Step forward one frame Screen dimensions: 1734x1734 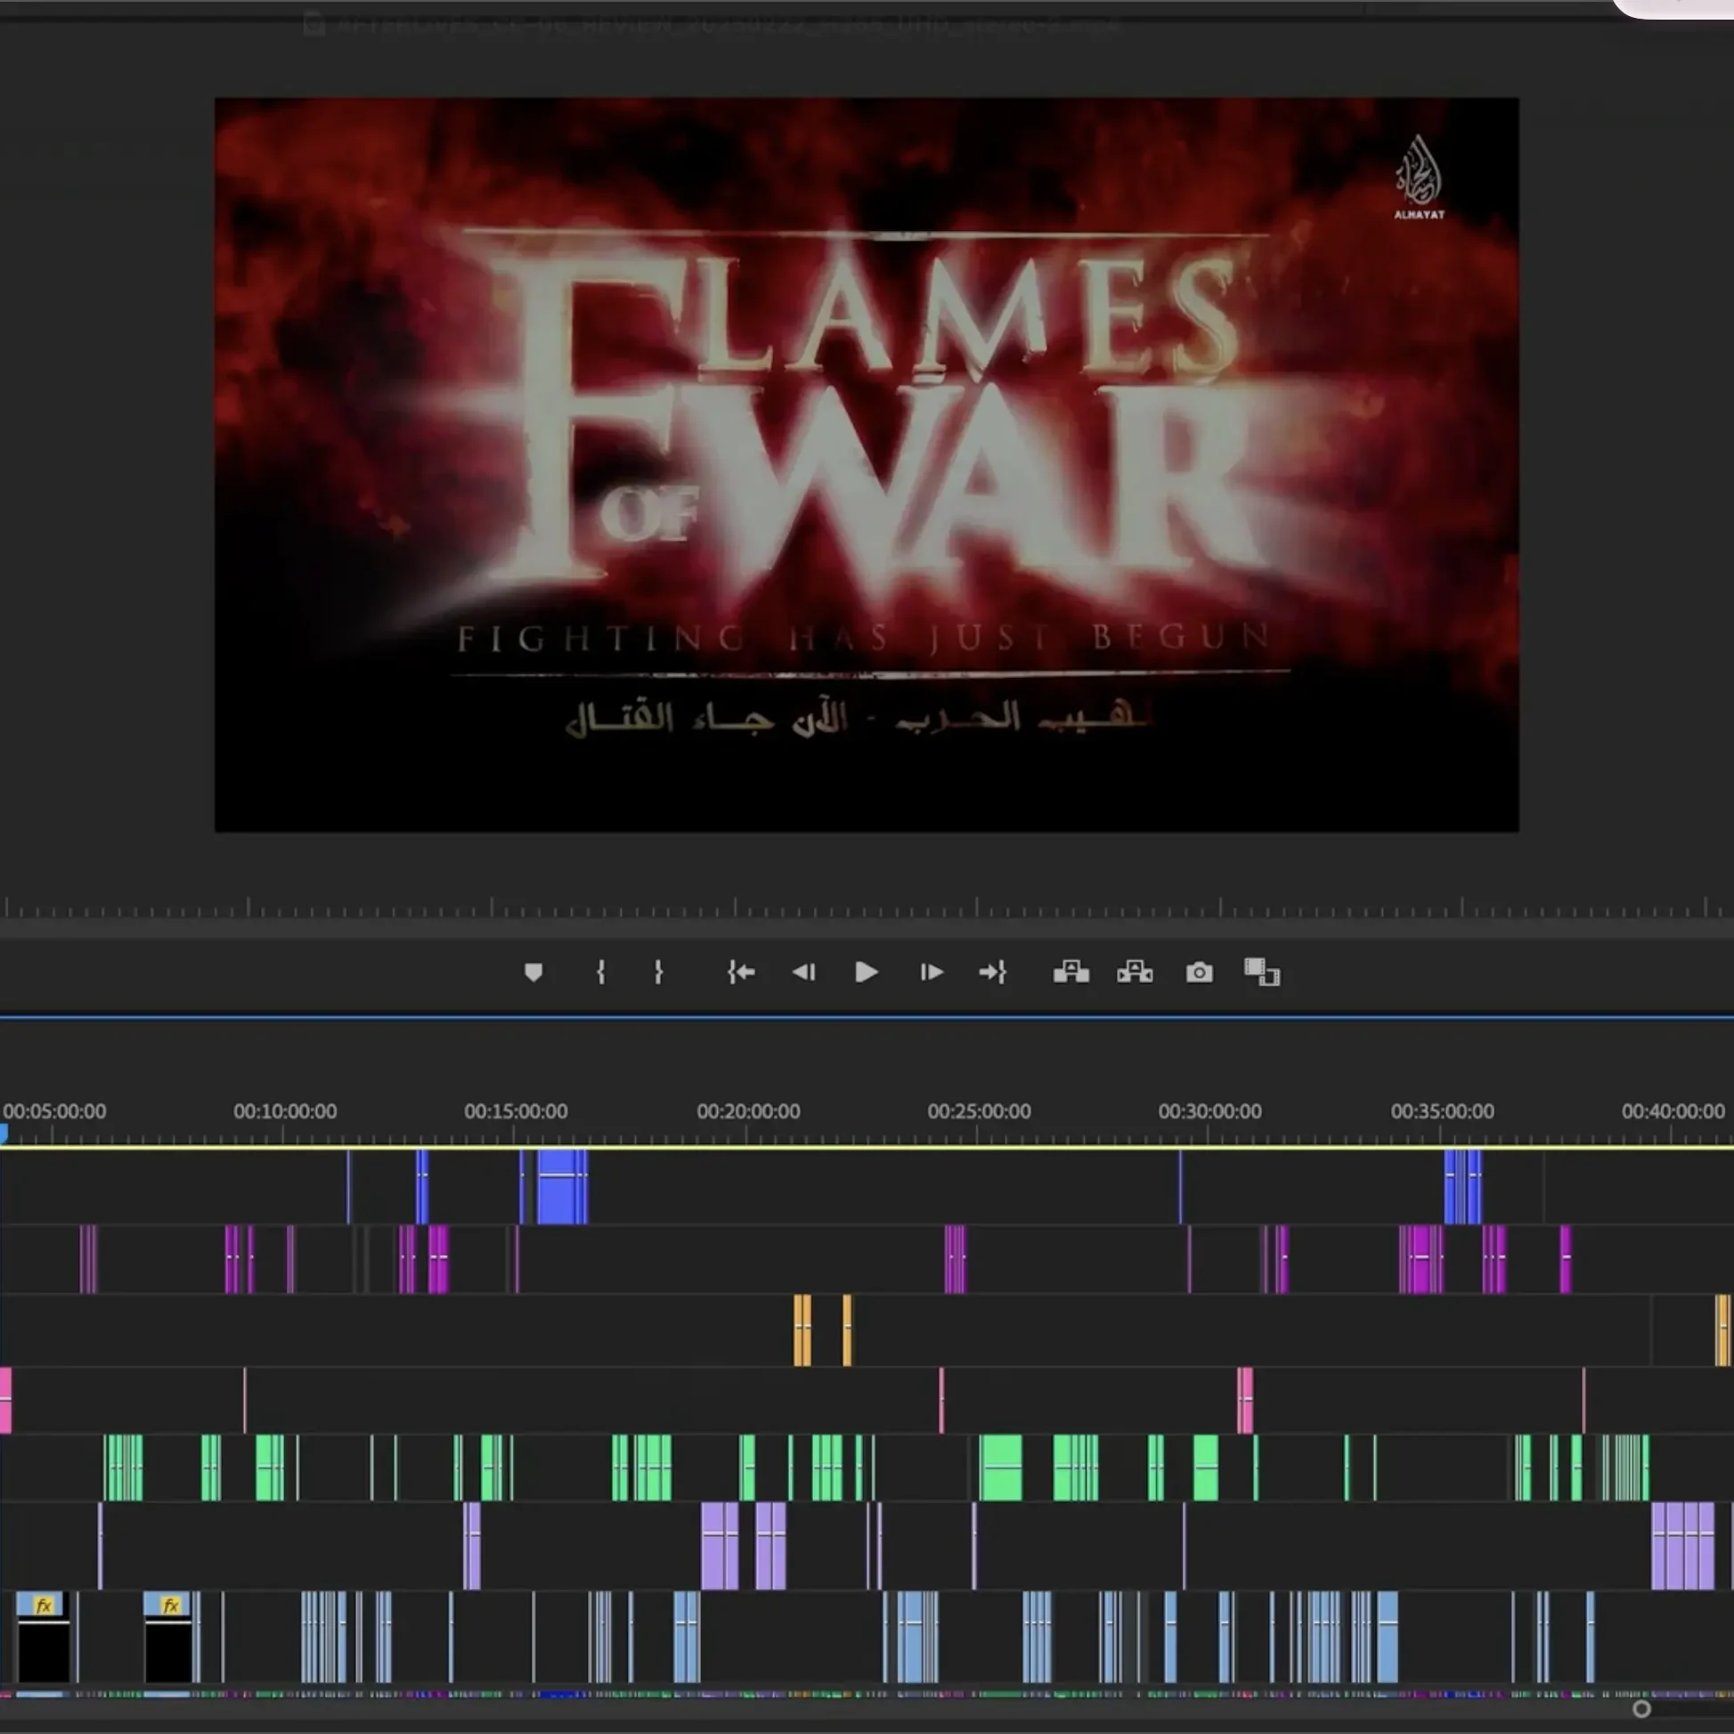pos(931,972)
